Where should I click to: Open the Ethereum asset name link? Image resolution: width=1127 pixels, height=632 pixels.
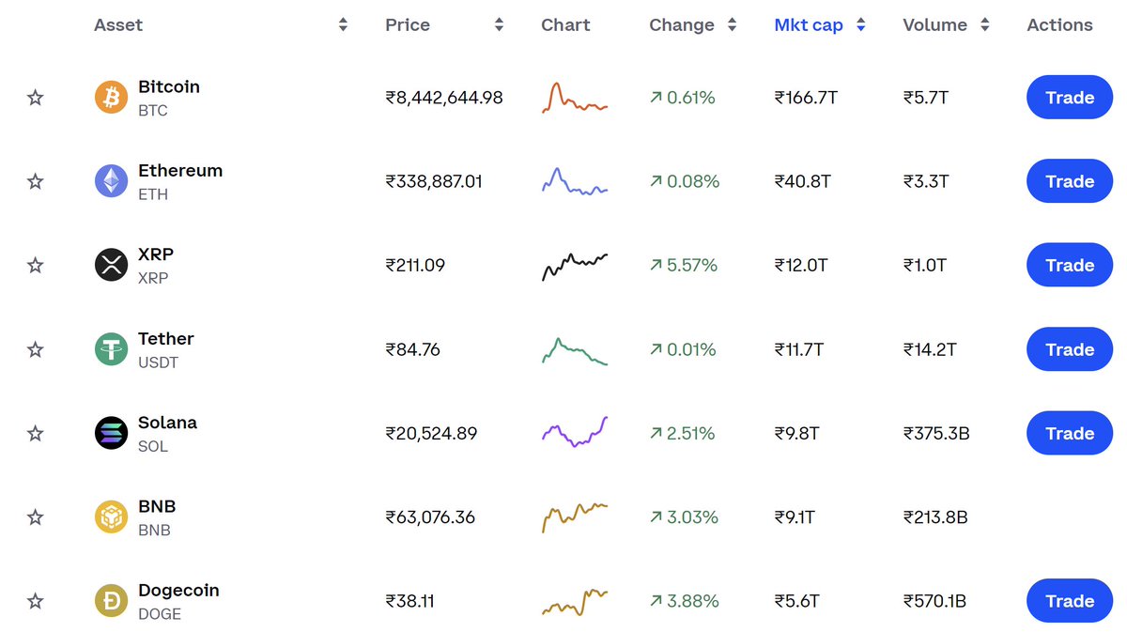point(180,171)
